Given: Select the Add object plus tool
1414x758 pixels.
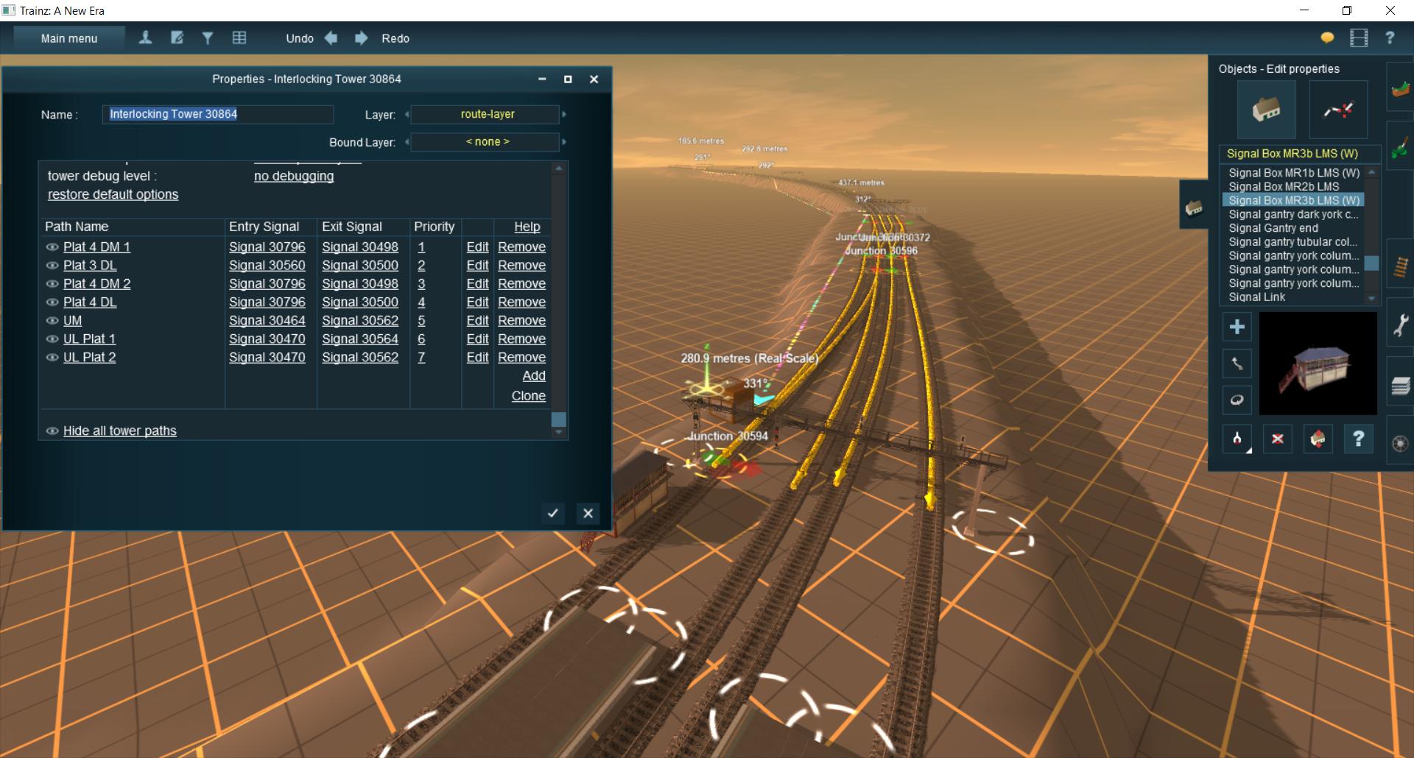Looking at the screenshot, I should [1237, 327].
